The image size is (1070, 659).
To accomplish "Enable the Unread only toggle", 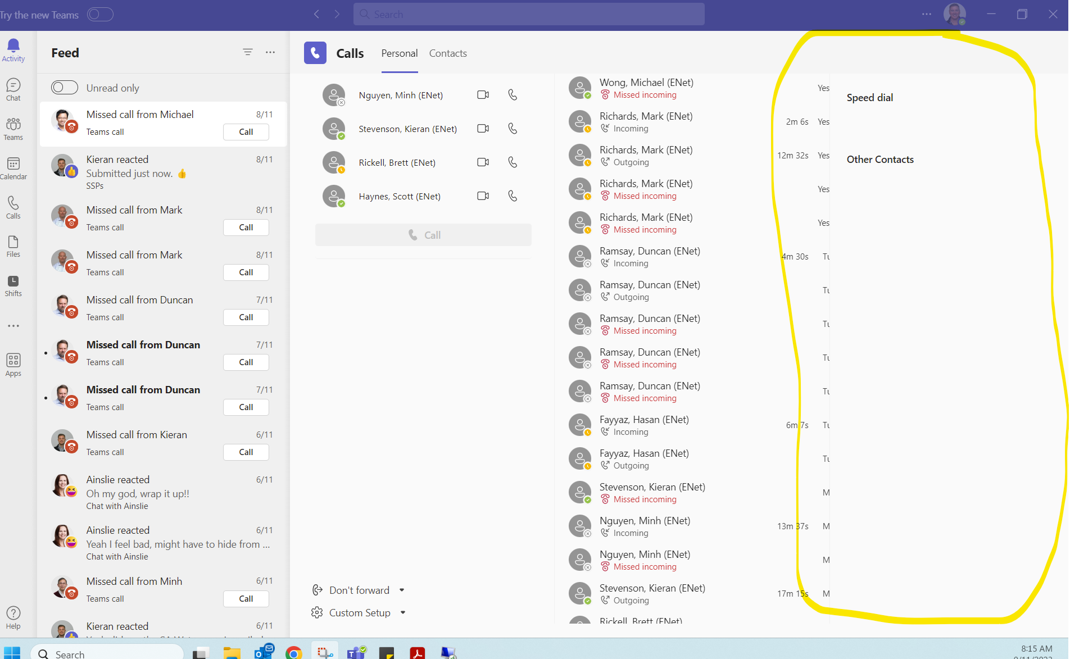I will coord(65,88).
